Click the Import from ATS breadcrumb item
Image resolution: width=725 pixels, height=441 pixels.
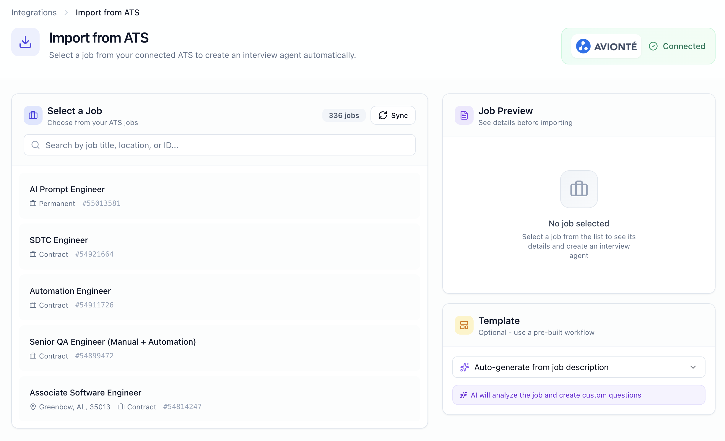coord(107,12)
